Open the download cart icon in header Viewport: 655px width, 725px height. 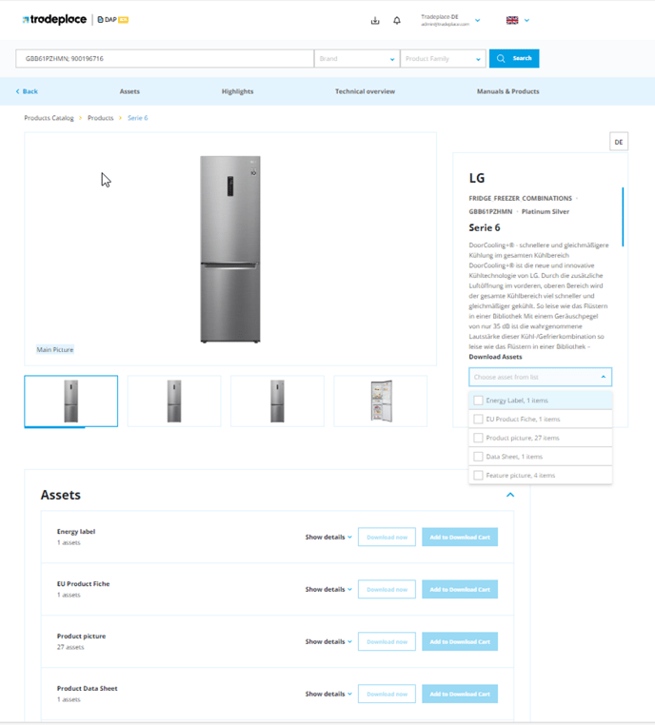(375, 20)
